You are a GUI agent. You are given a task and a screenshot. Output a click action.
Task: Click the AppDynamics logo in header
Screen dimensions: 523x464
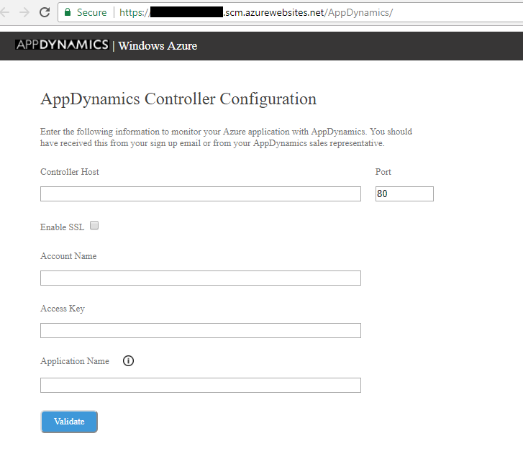pos(62,45)
